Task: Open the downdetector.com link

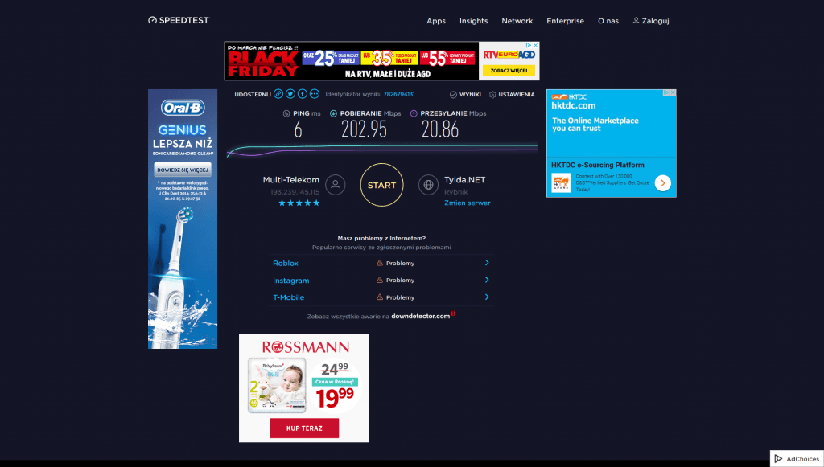Action: 420,316
